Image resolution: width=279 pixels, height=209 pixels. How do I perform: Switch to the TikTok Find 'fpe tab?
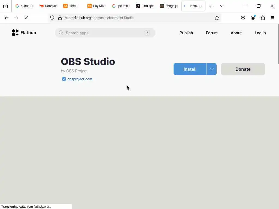point(145,6)
